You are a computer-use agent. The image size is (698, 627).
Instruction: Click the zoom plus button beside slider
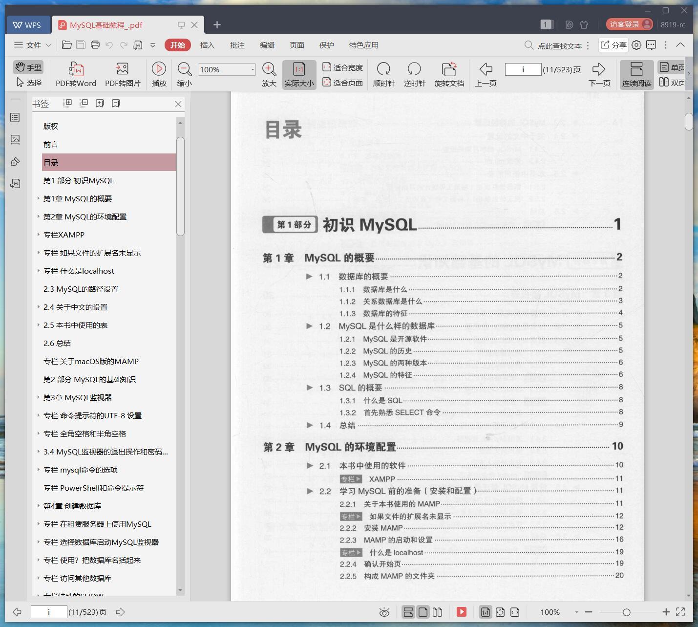click(666, 612)
